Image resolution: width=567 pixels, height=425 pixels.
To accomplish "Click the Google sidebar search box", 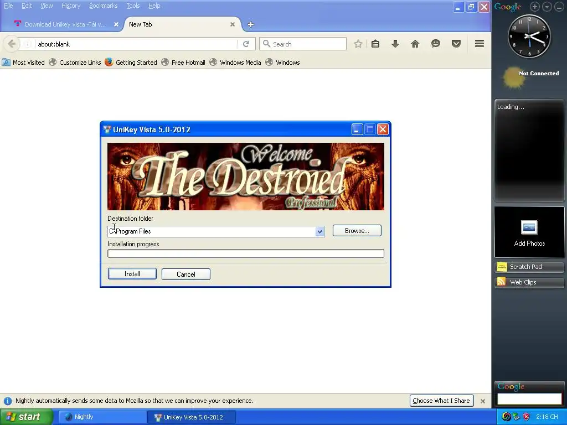I will pyautogui.click(x=529, y=399).
